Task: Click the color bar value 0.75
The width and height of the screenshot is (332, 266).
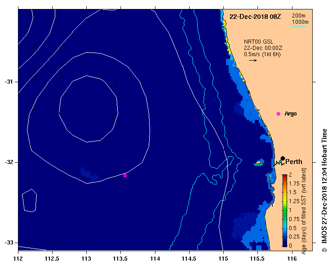Action: 294,219
